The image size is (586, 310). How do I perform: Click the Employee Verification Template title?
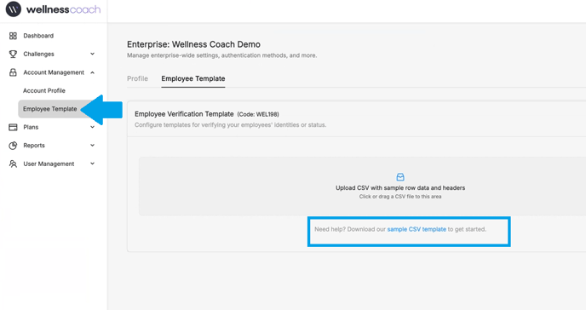point(184,114)
